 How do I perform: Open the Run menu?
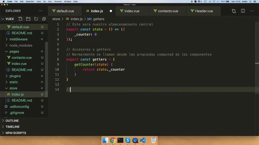pyautogui.click(x=50, y=2)
